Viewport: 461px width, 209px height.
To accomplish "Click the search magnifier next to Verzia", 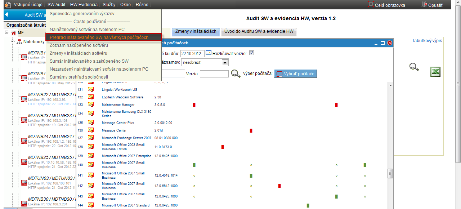I will (x=236, y=74).
